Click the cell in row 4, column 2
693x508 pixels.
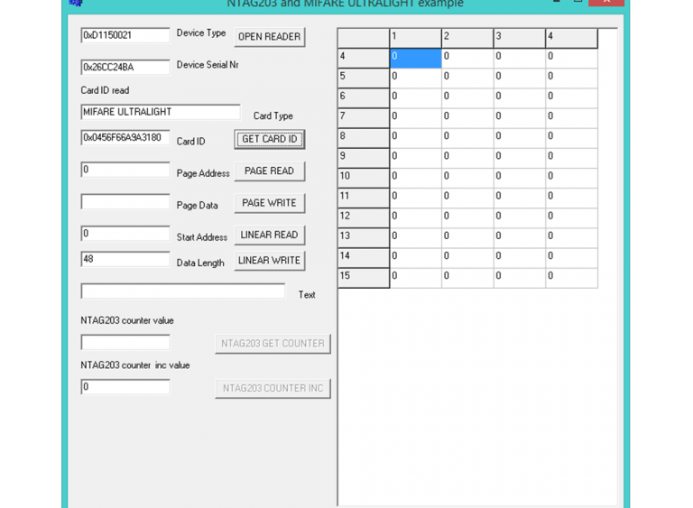(x=467, y=58)
